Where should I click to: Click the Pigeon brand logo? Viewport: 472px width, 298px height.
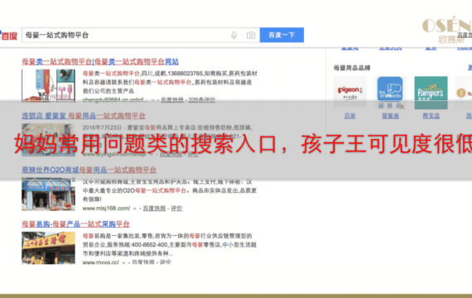[349, 92]
